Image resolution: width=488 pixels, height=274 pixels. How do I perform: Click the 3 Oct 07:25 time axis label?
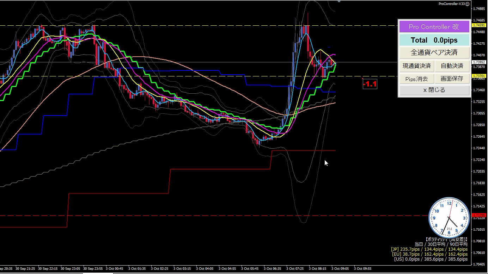coord(295,268)
